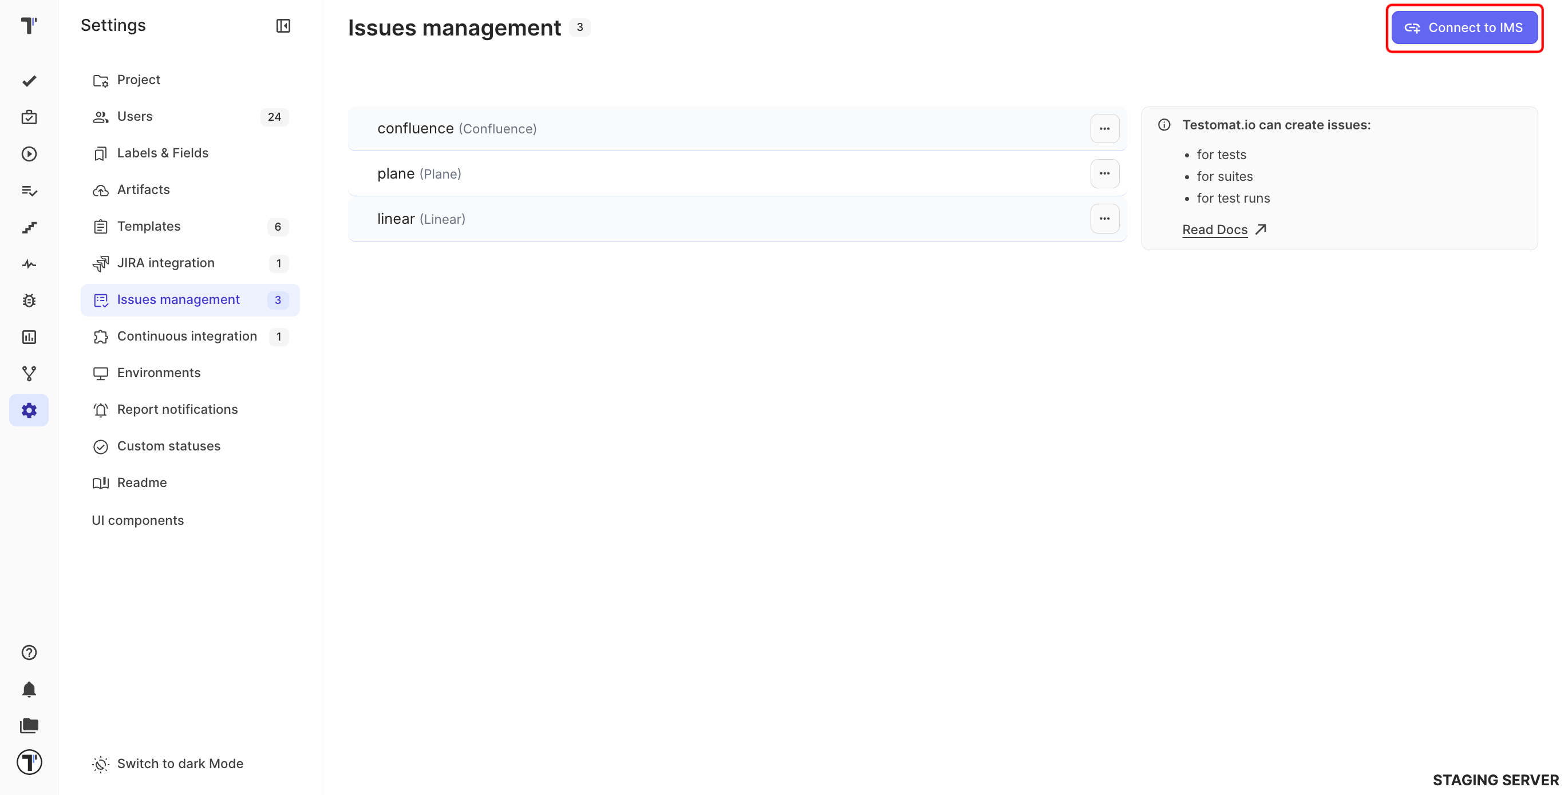
Task: Open Continuous integration settings
Action: 190,336
